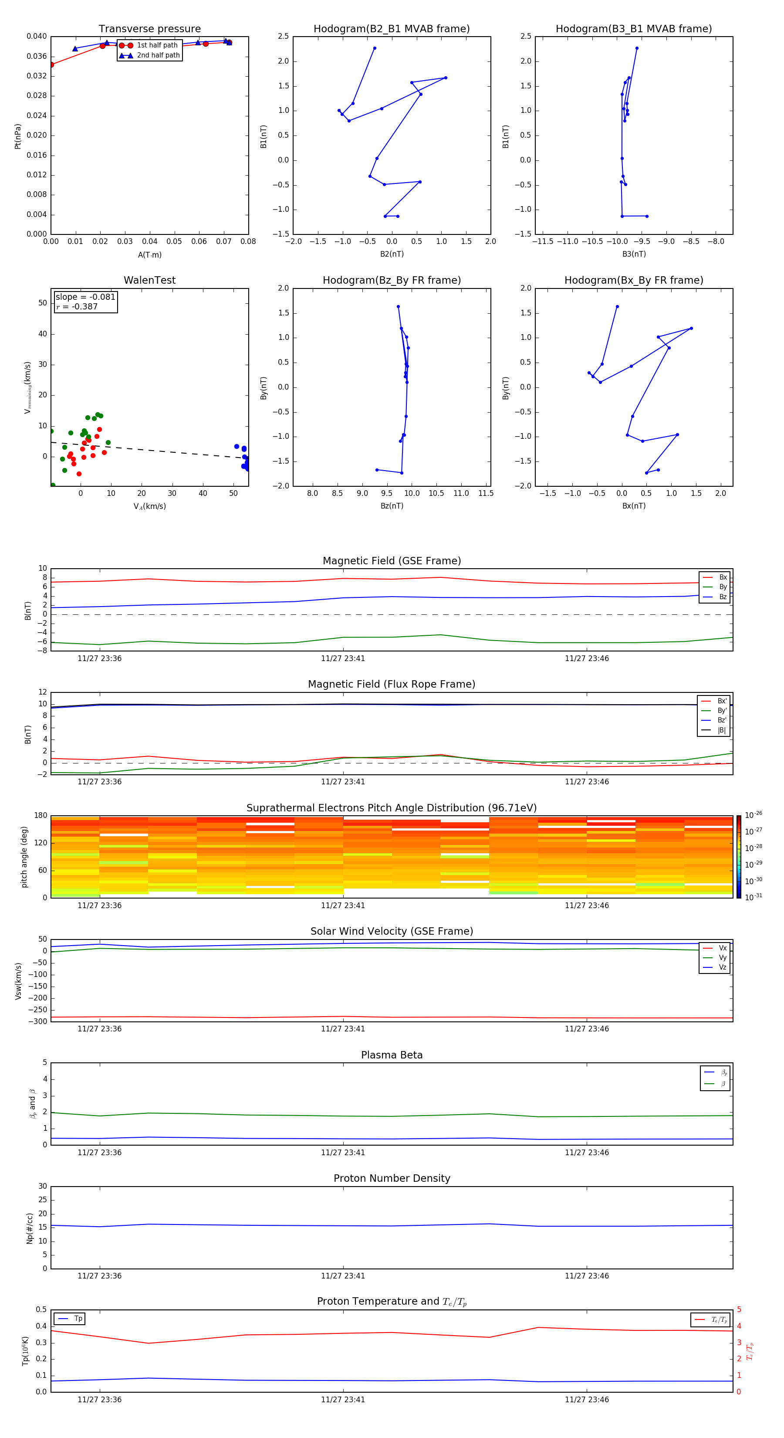The width and height of the screenshot is (784, 1438).
Task: Click the 'Plasma Beta' plot title
Action: [392, 1055]
